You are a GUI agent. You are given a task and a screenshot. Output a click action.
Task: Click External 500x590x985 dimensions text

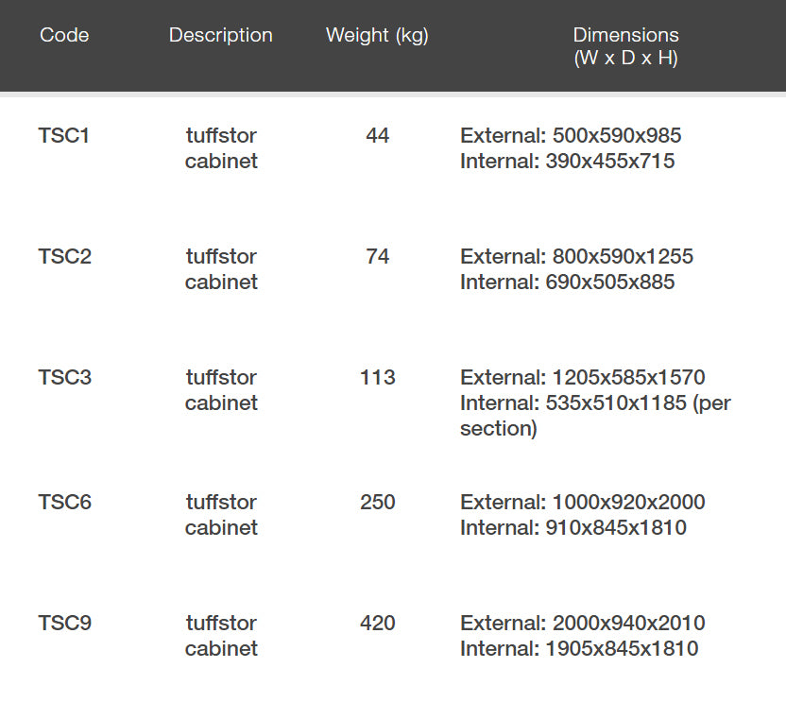click(571, 136)
